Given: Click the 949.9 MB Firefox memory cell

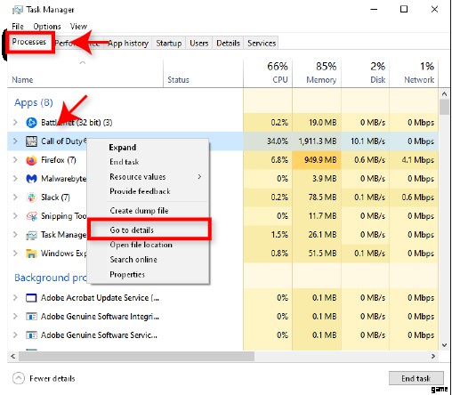Looking at the screenshot, I should click(317, 160).
